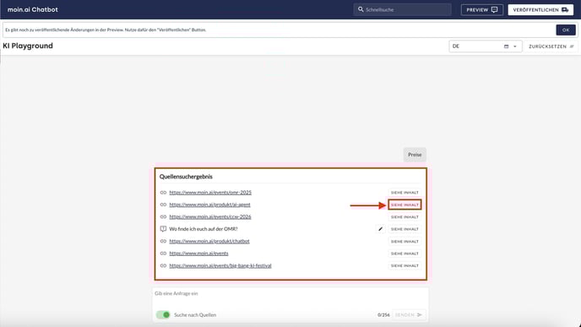Screen dimensions: 581x327
Task: Expand the DE language dropdown arrow
Action: (x=514, y=46)
